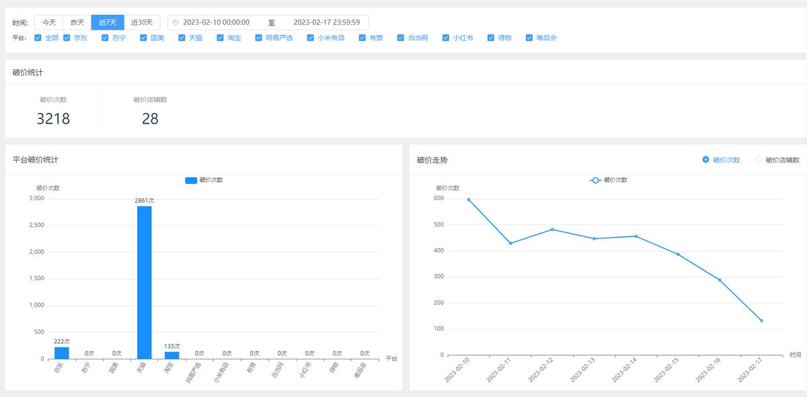
Task: Select the 破价次数 radio button in trend panel
Action: point(705,160)
